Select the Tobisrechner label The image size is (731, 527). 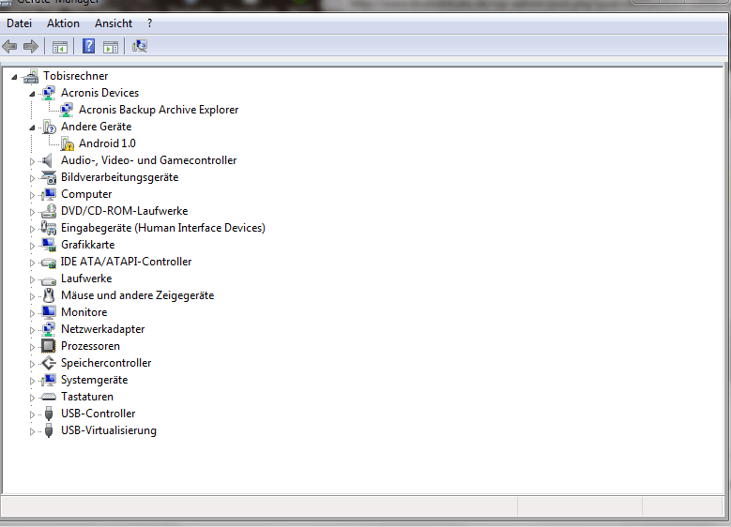coord(75,76)
